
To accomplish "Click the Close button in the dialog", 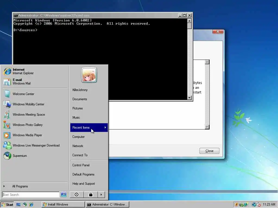I will (x=209, y=151).
